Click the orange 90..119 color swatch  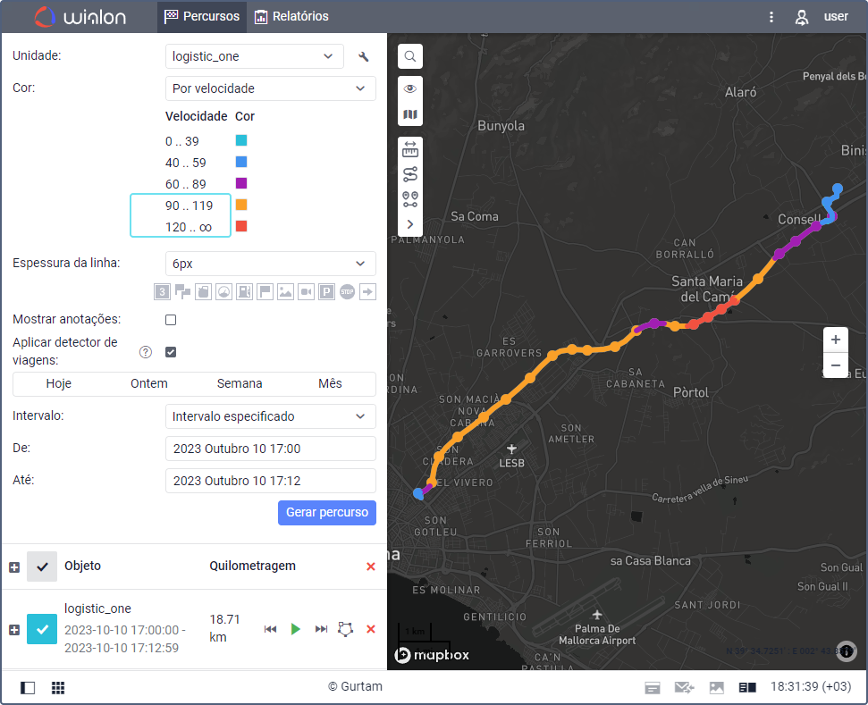click(x=241, y=206)
